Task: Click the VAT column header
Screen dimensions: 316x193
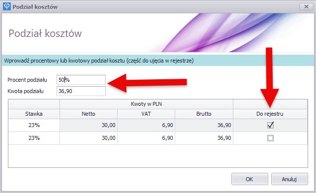Action: click(x=146, y=114)
